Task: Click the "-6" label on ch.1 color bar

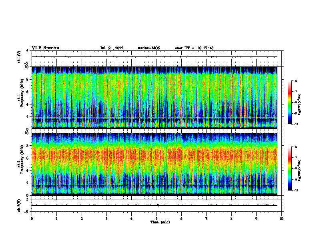Action: [295, 80]
